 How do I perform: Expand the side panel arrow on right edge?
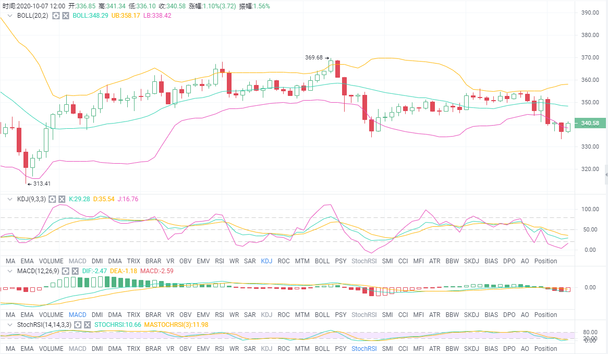tap(606, 175)
